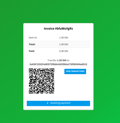Click the Total: label

(x=32, y=44)
